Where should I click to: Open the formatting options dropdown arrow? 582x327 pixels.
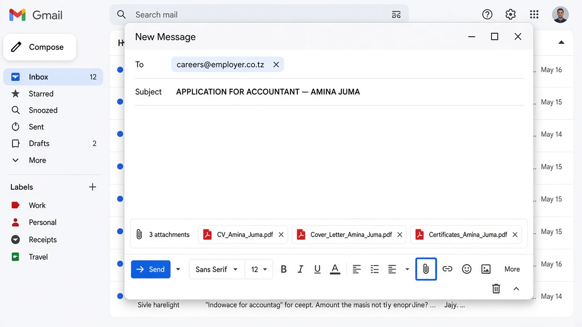(407, 269)
